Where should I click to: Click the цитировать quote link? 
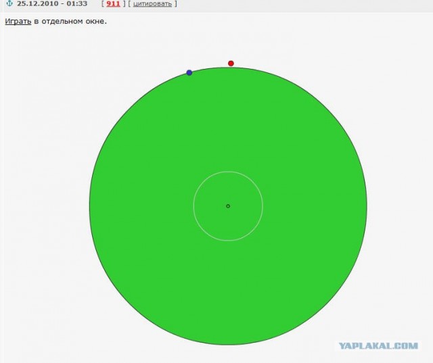click(152, 4)
